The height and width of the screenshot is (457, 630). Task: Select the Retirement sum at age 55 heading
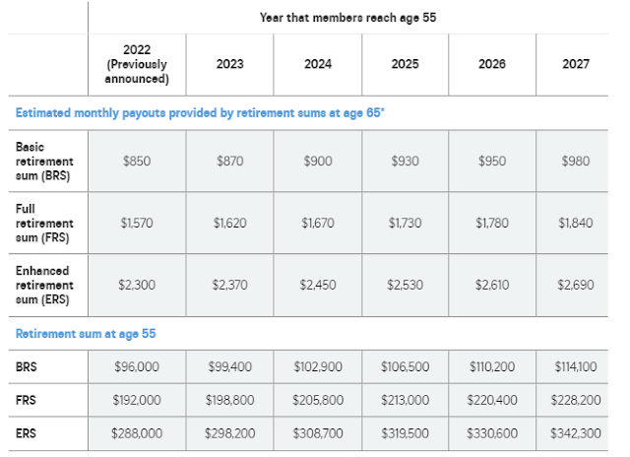pyautogui.click(x=86, y=334)
